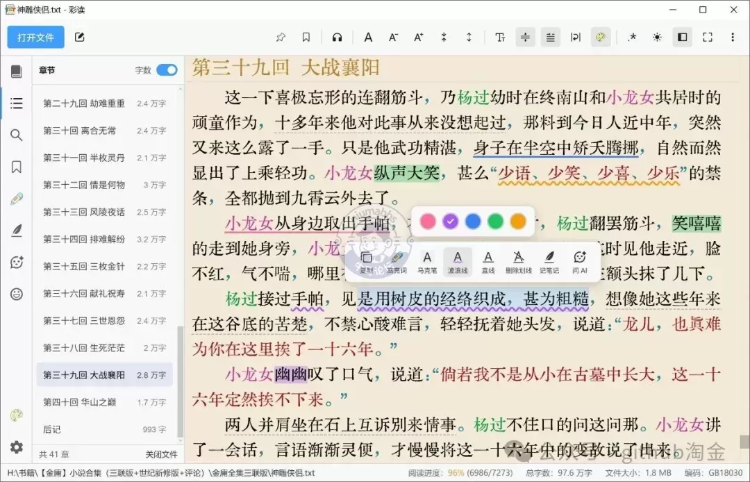Open bookmarks panel in left sidebar
Viewport: 750px width, 482px height.
pos(16,167)
